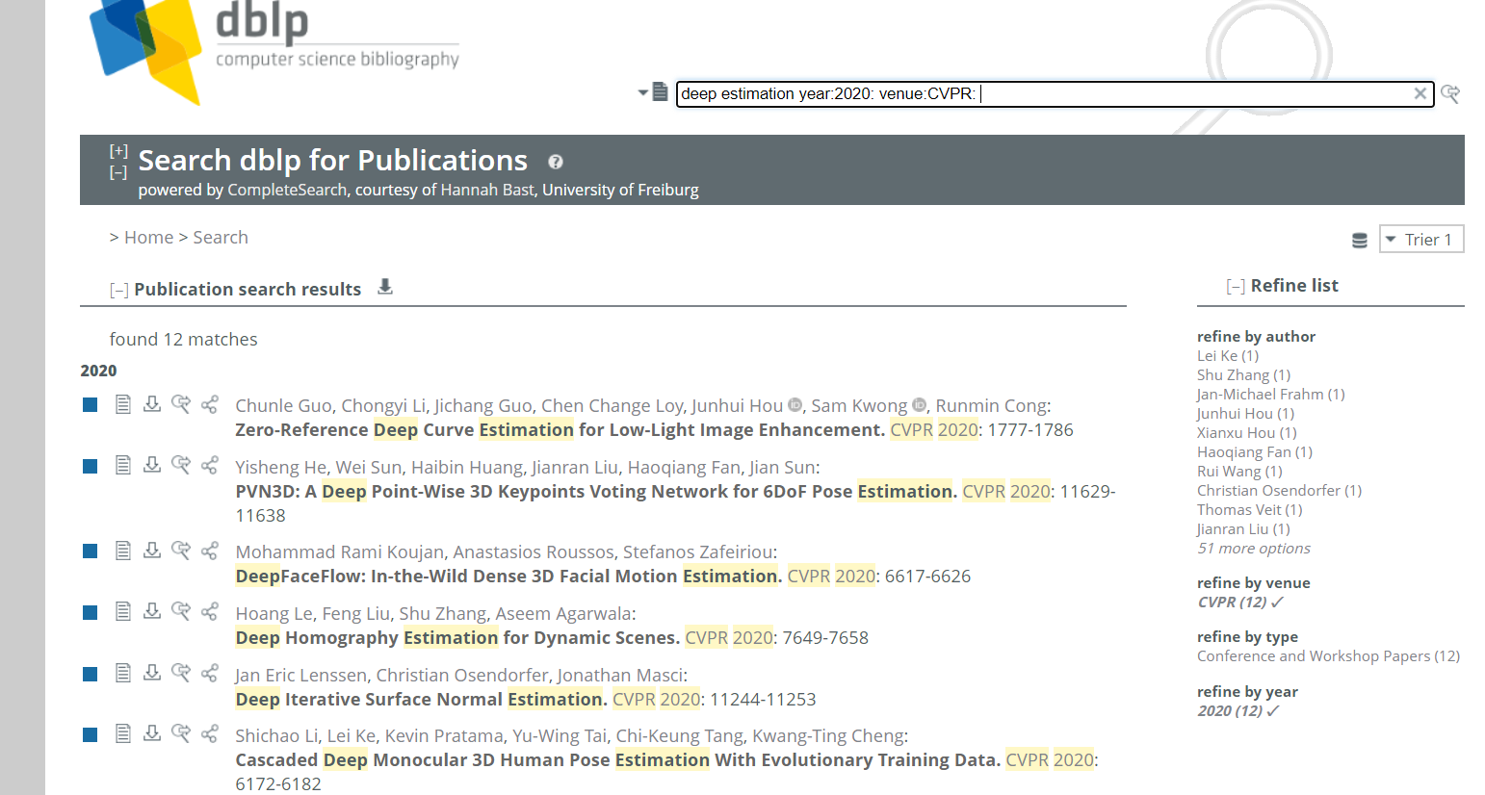Viewport: 1485px width, 795px height.
Task: Open author Aseem Agarwala's page
Action: [564, 614]
